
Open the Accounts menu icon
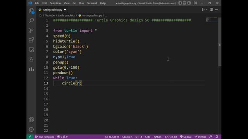tap(31, 120)
